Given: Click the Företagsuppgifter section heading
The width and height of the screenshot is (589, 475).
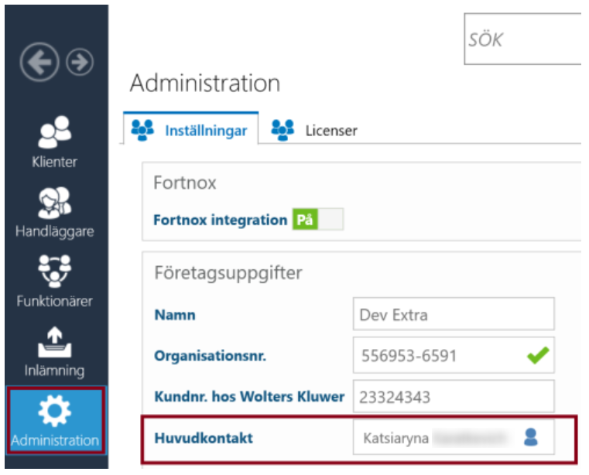Looking at the screenshot, I should coord(228,273).
